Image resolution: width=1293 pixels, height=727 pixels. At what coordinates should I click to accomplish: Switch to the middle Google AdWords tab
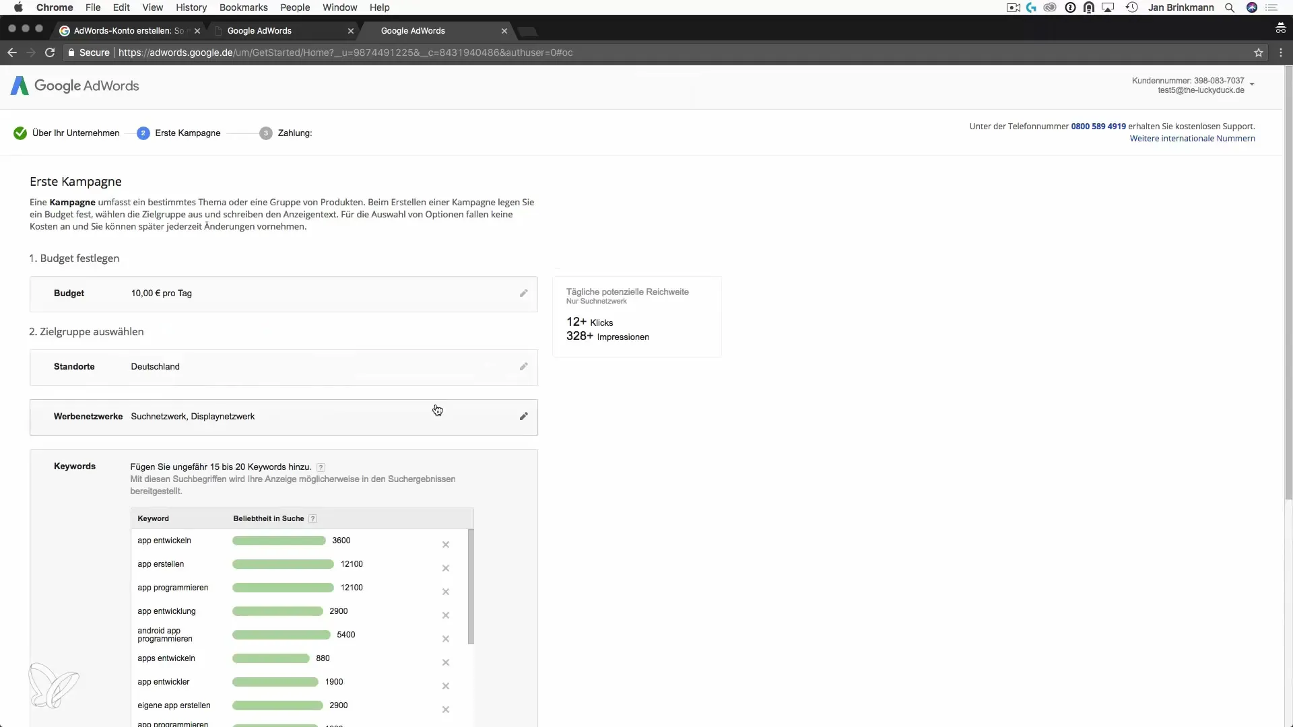(x=283, y=31)
